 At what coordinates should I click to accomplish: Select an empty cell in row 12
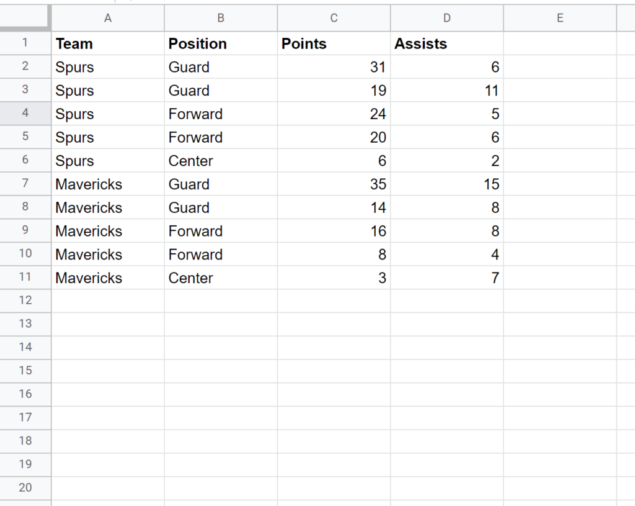[220, 300]
